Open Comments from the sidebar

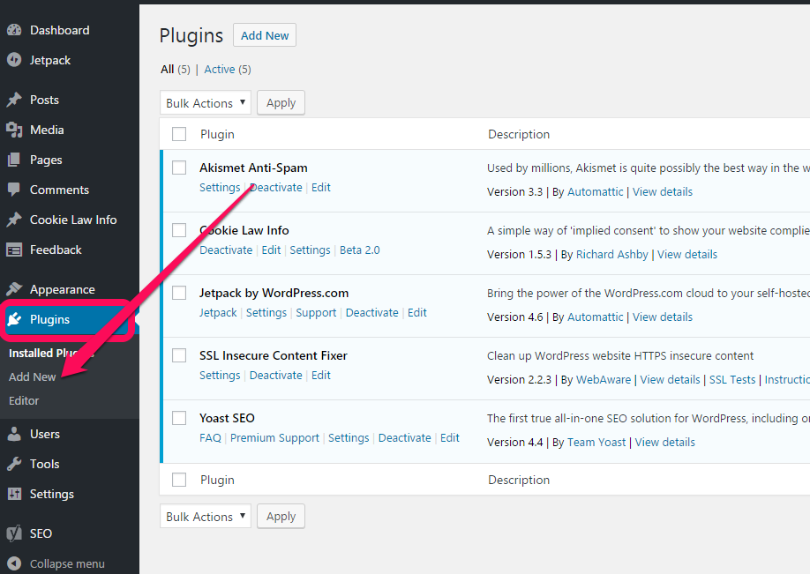(x=59, y=190)
